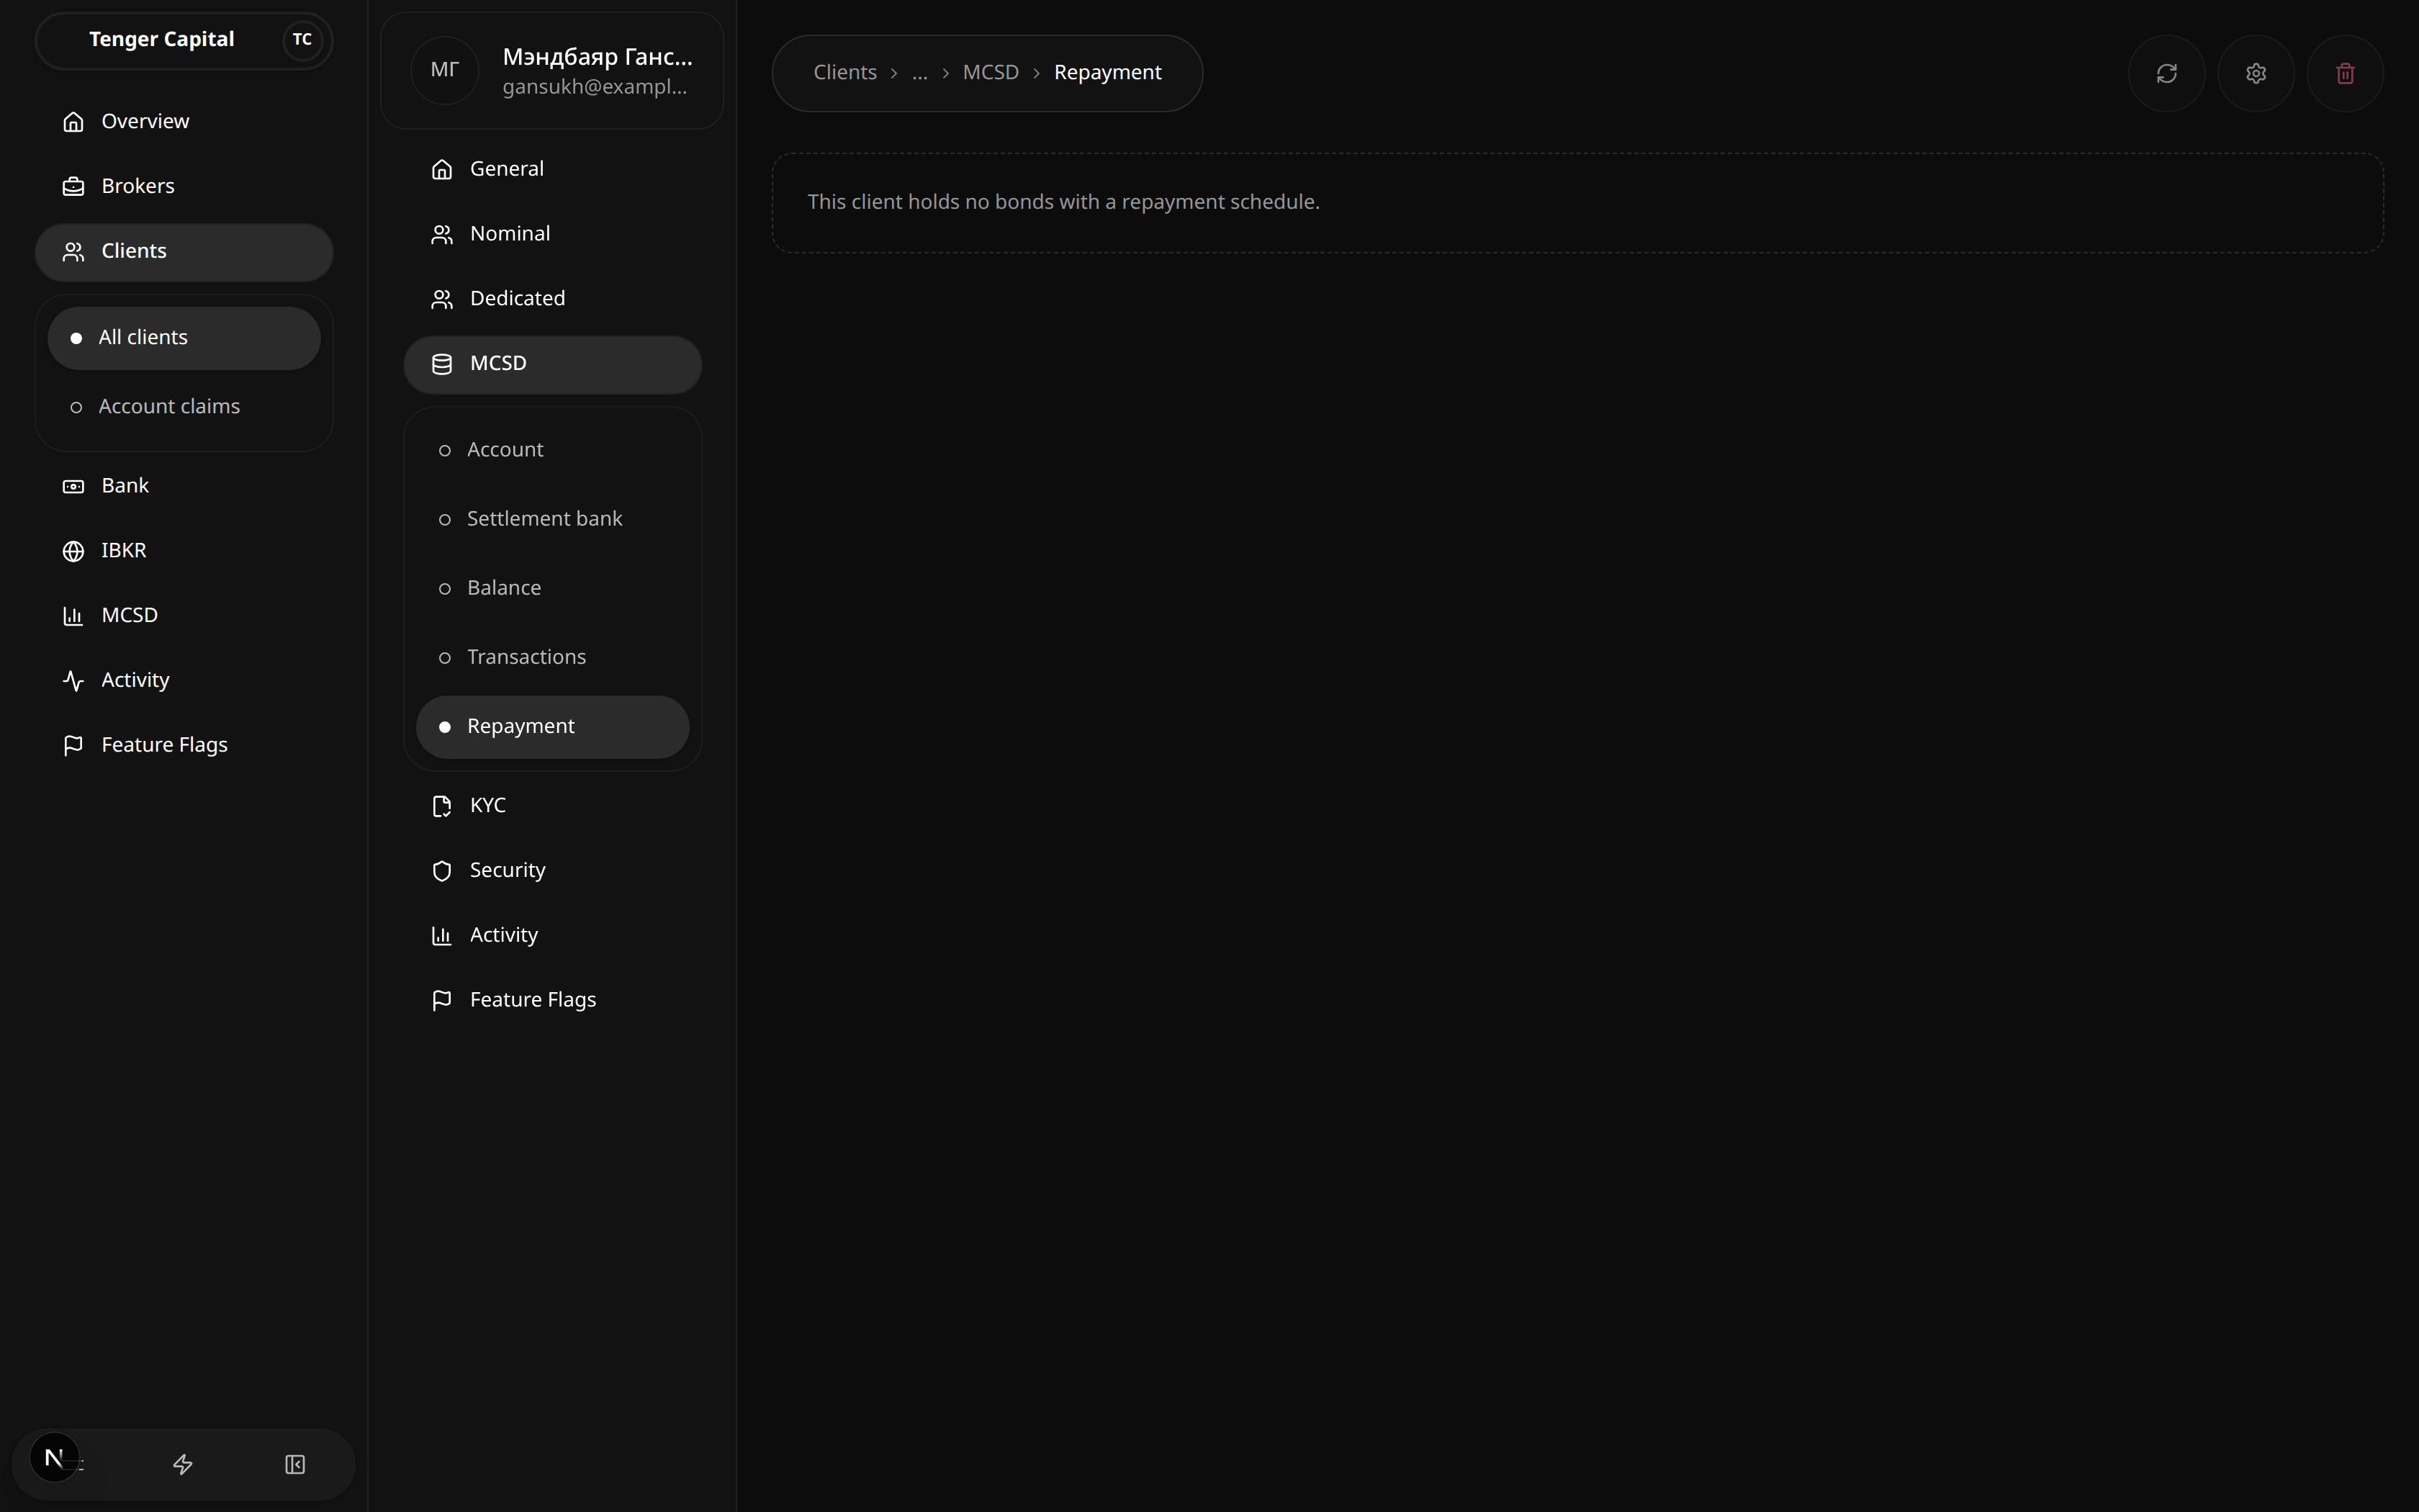This screenshot has width=2419, height=1512.
Task: Click the MCSD chart icon in main sidebar
Action: pos(73,616)
